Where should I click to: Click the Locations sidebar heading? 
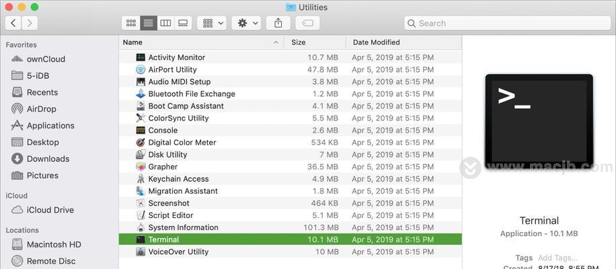[22, 230]
